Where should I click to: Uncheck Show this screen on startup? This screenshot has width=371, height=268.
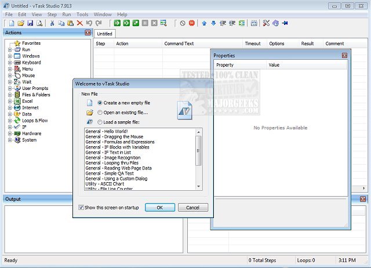tap(81, 207)
